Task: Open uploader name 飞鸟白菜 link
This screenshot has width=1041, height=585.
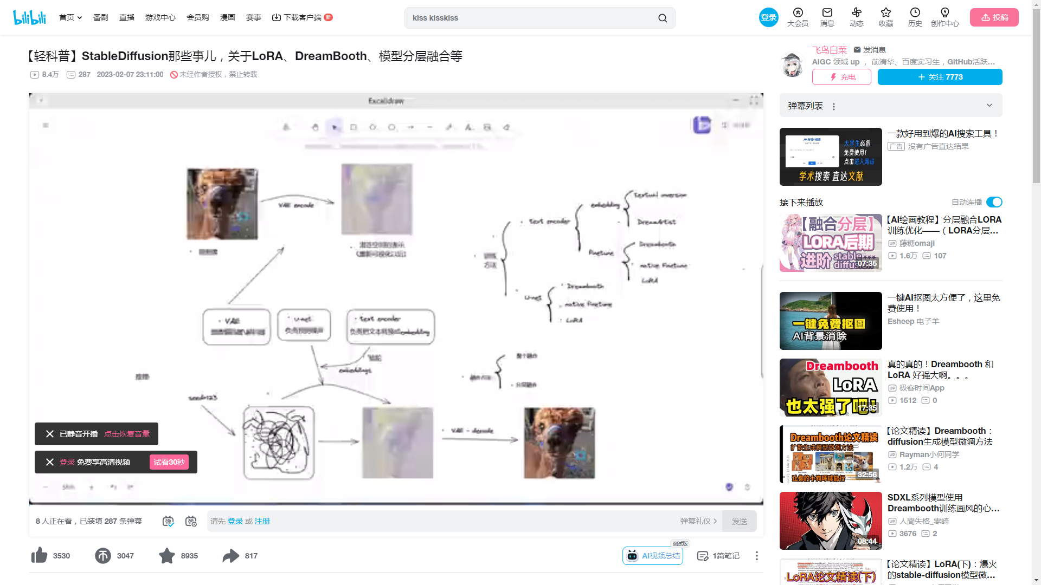Action: click(x=829, y=50)
